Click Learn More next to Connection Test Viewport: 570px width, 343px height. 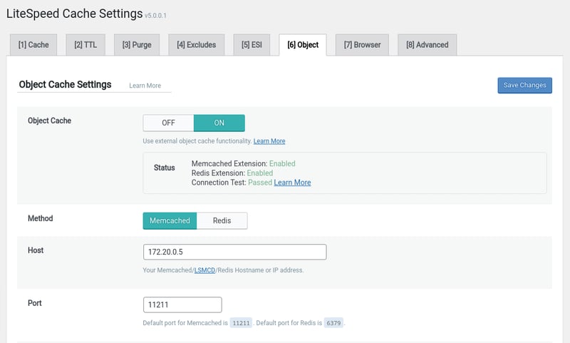pyautogui.click(x=292, y=183)
